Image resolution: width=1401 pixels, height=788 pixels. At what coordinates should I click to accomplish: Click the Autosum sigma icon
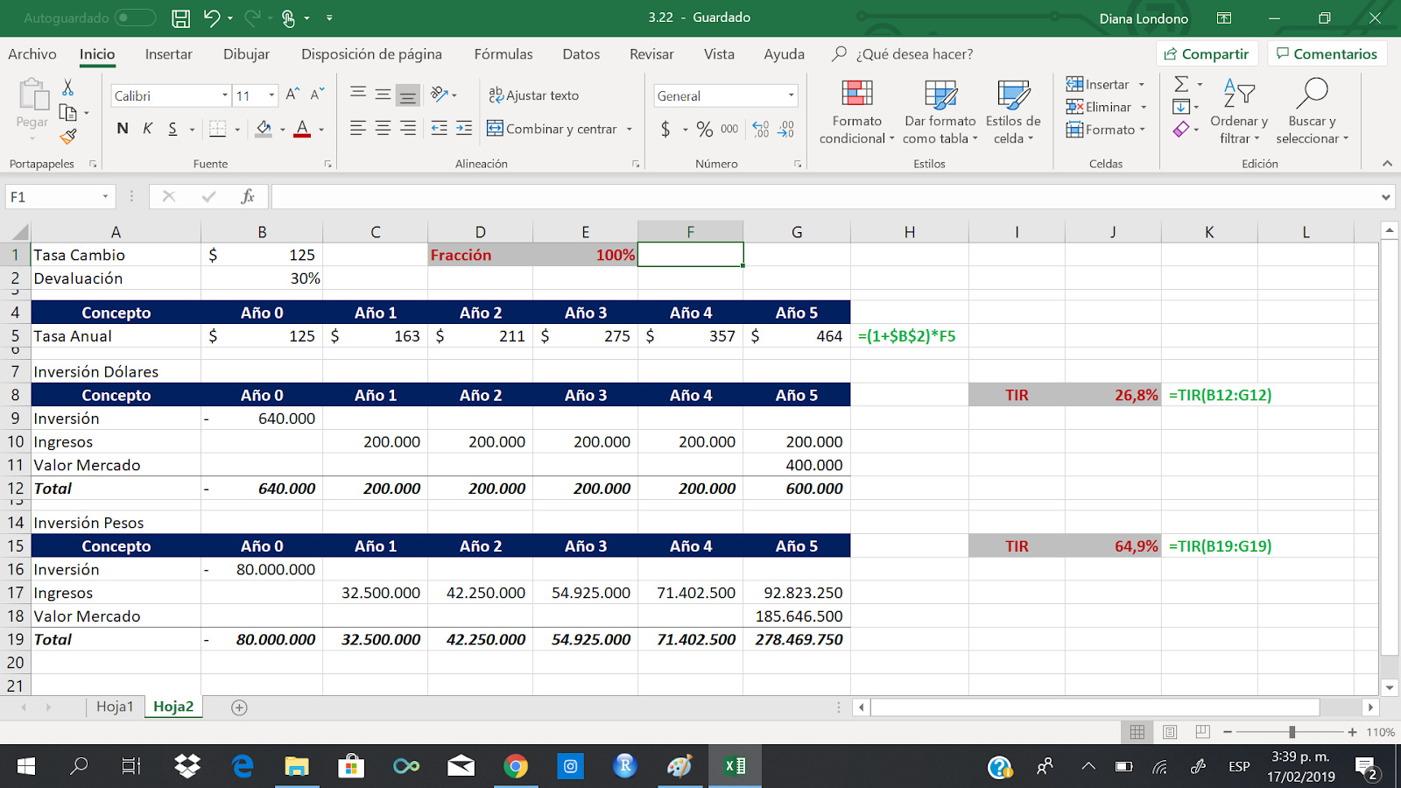[1180, 84]
